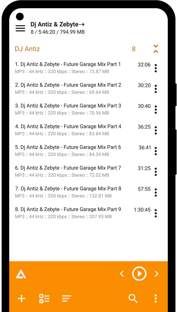Open the bottom-right overflow menu

[155, 299]
